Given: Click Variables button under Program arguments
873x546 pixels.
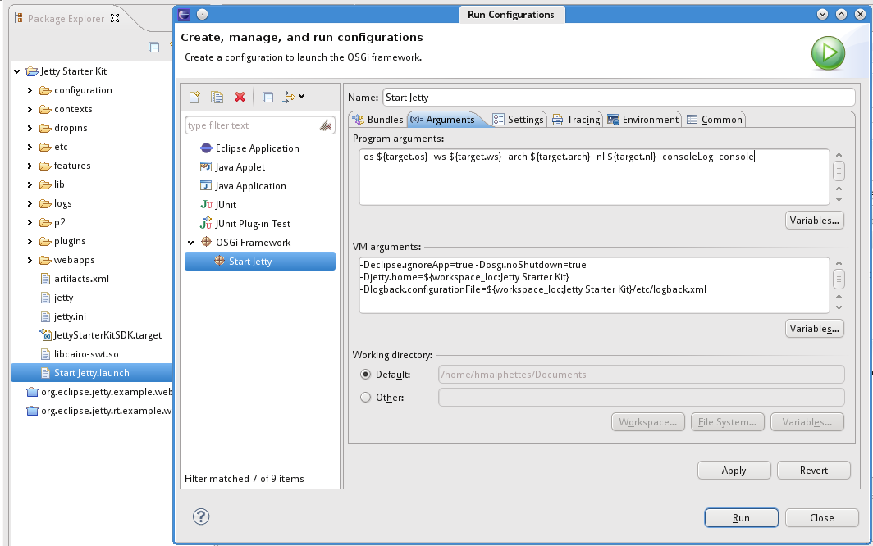Looking at the screenshot, I should pyautogui.click(x=814, y=221).
